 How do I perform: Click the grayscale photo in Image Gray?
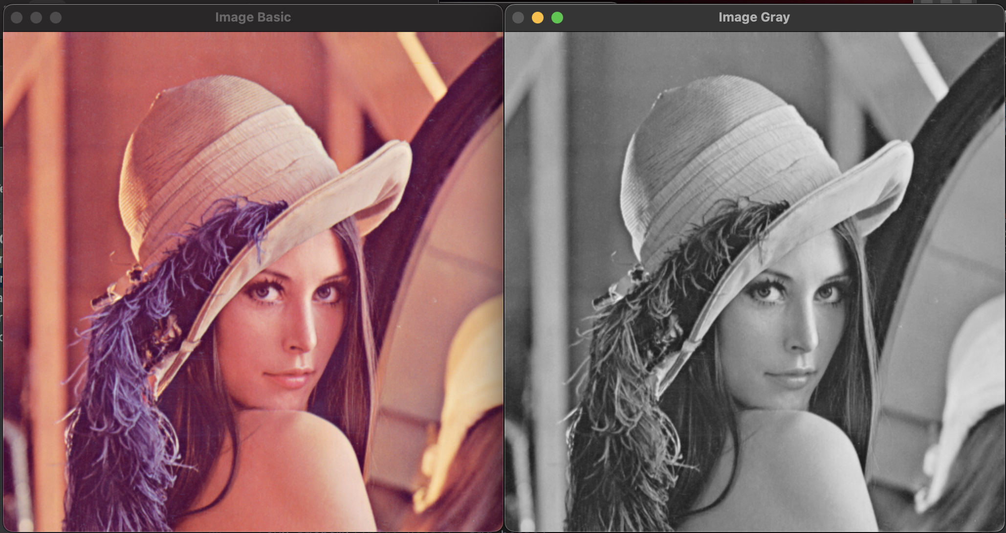754,281
